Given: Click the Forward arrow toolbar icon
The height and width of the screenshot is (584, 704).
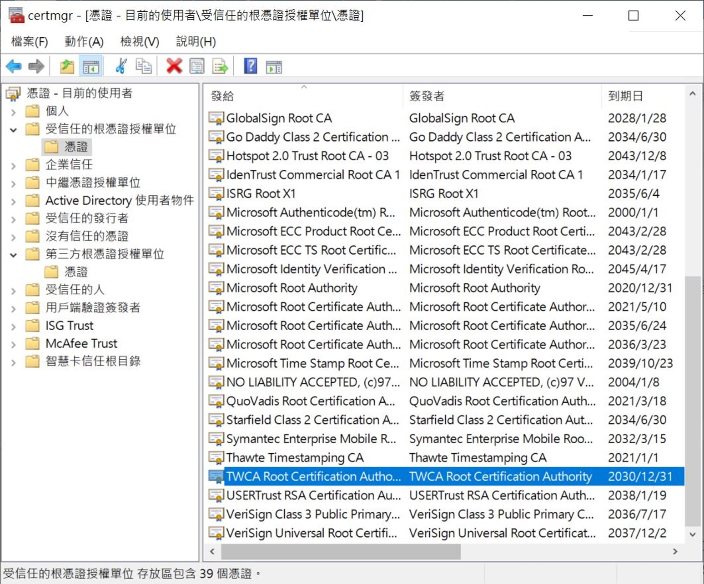Looking at the screenshot, I should coord(36,67).
